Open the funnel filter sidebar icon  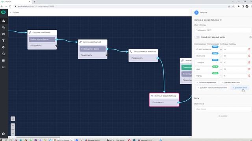pos(3,41)
